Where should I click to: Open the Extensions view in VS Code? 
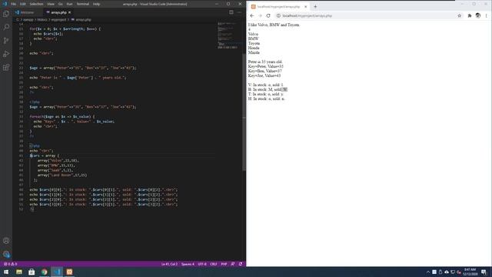pos(6,68)
